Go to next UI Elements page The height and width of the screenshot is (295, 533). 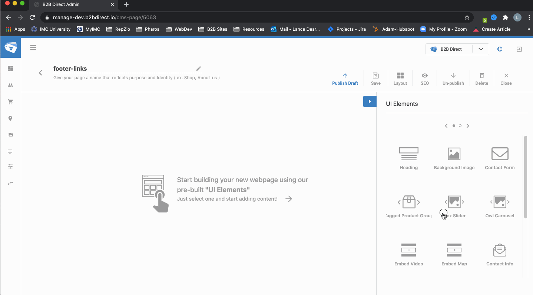(468, 126)
